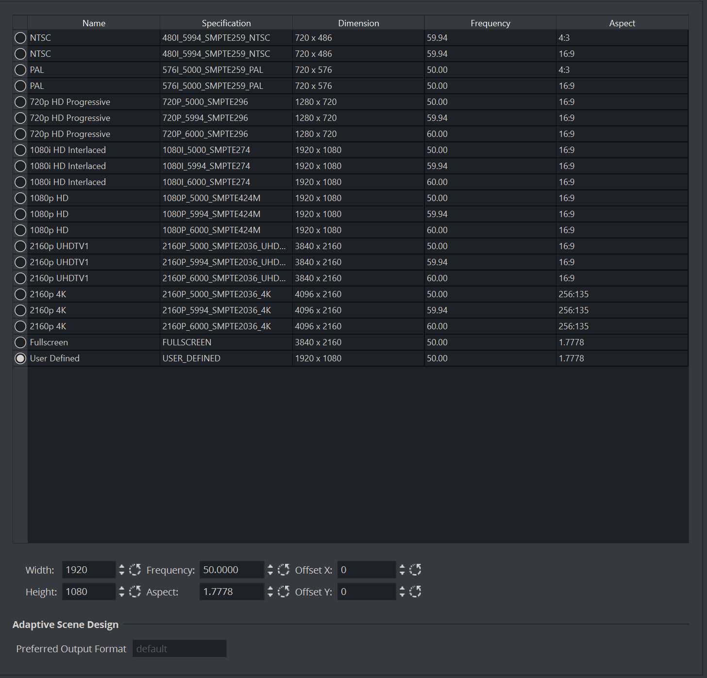Select NTSC 4:3 radio button
The width and height of the screenshot is (707, 678).
point(20,38)
